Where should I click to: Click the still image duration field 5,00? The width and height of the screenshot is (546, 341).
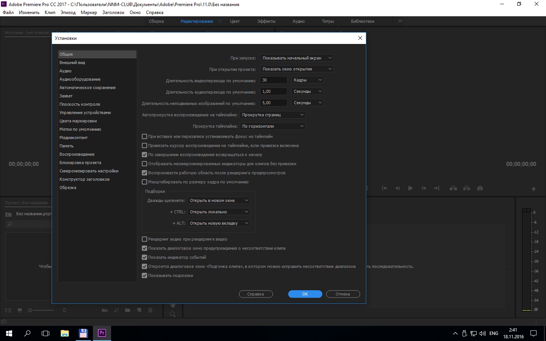[x=274, y=103]
